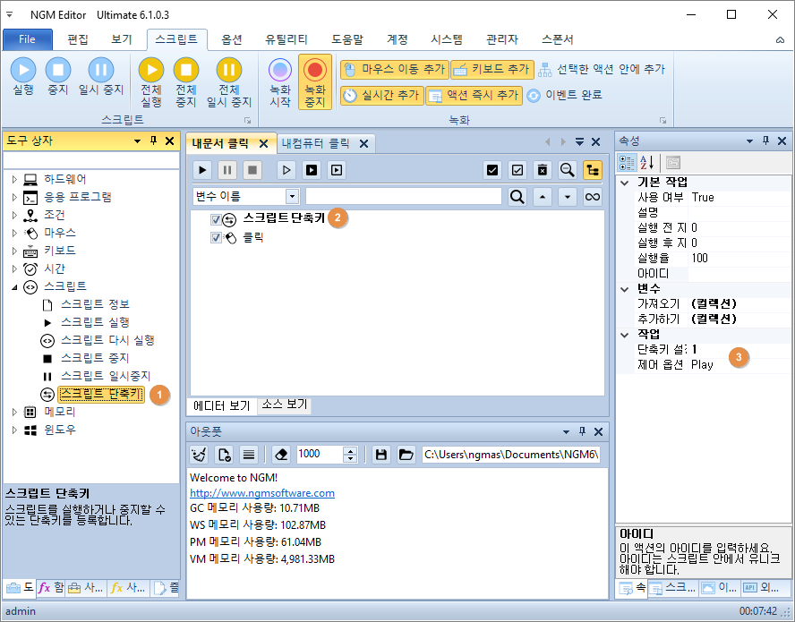Open output folder icon
This screenshot has height=622, width=795.
(x=406, y=455)
